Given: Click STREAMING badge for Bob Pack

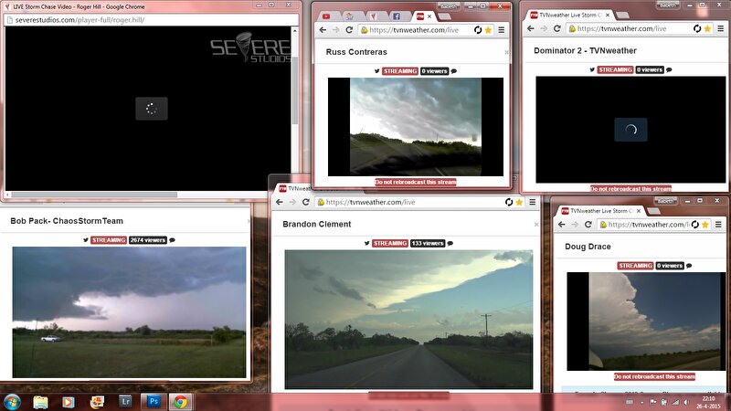Looking at the screenshot, I should tap(109, 240).
